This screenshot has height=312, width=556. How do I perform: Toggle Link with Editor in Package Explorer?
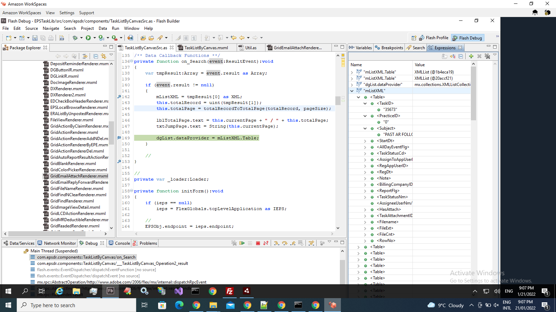[x=104, y=56]
